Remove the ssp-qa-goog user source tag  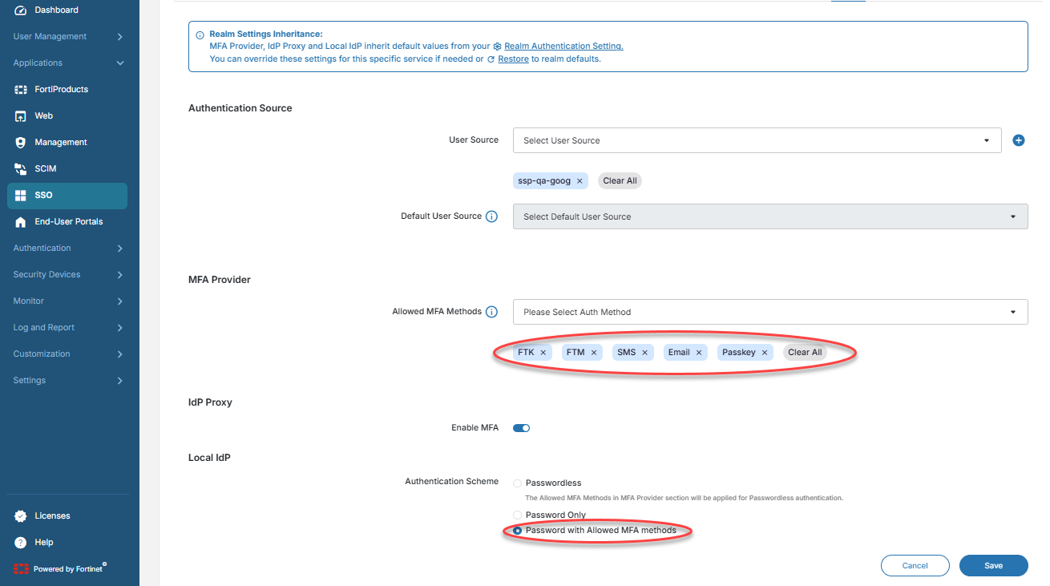pos(580,181)
